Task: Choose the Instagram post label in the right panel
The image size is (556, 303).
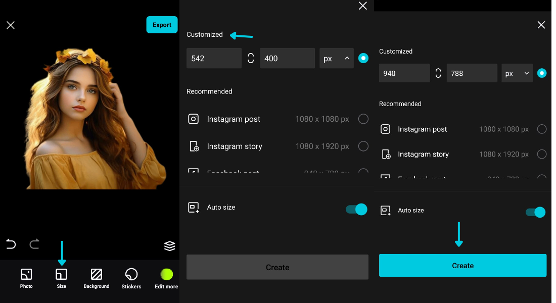Action: click(x=423, y=129)
